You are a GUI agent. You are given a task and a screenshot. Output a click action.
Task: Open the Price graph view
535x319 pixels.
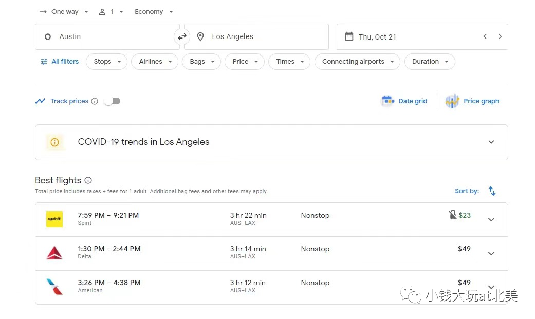473,101
